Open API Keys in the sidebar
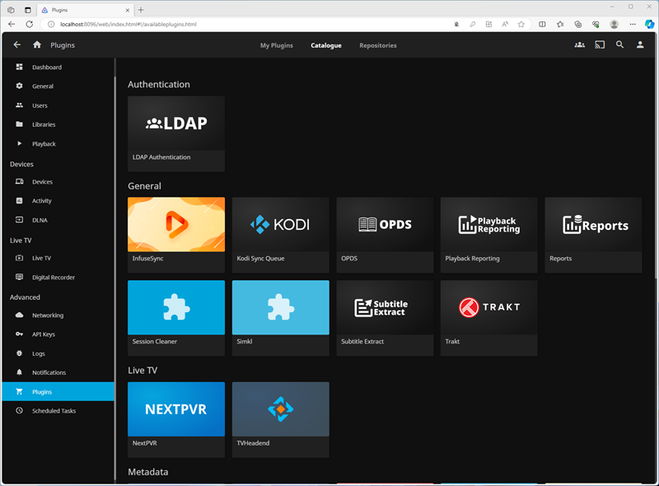 [x=44, y=334]
